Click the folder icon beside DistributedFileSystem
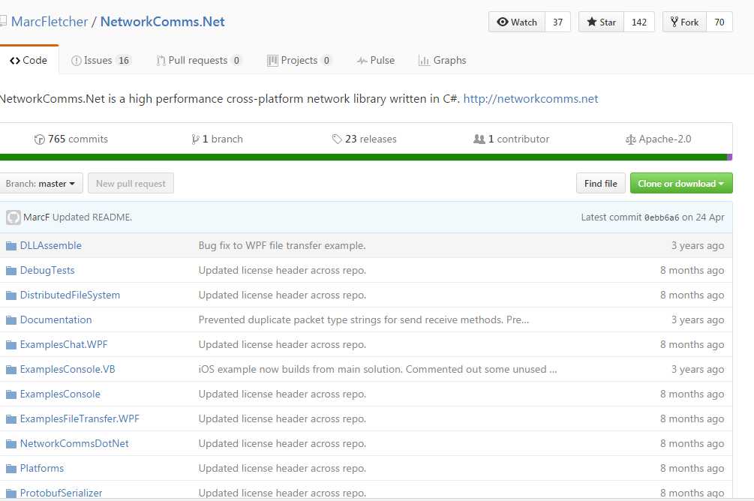Viewport: 754px width, 501px height. (11, 295)
